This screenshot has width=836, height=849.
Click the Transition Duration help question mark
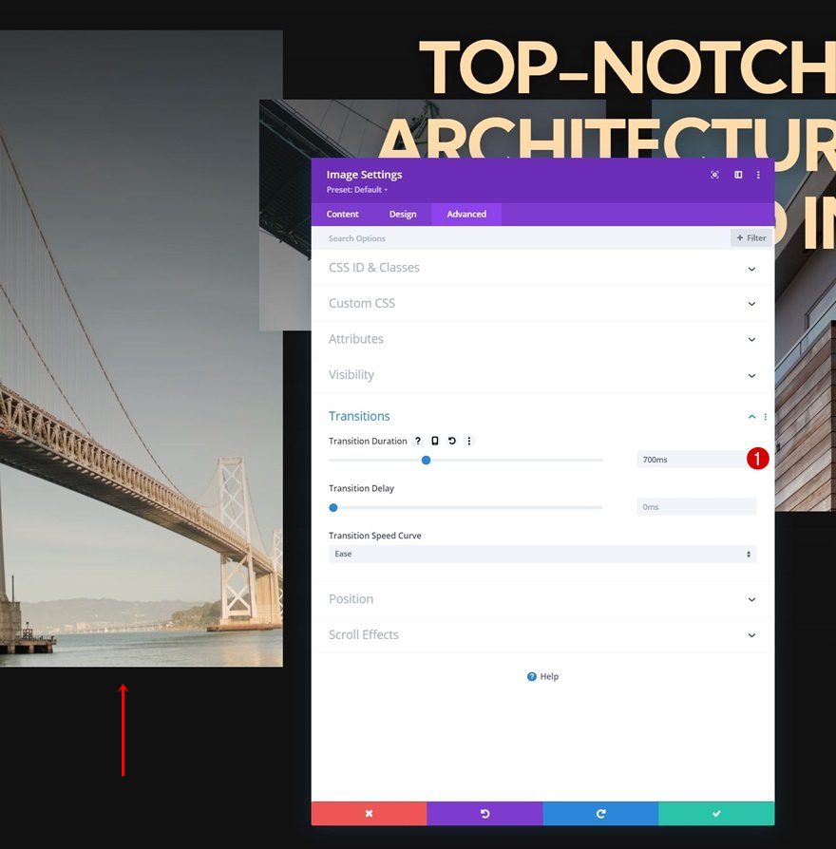click(x=418, y=441)
